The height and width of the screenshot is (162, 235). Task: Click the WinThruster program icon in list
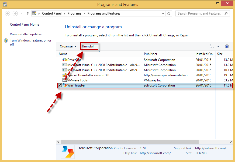[x=65, y=85]
